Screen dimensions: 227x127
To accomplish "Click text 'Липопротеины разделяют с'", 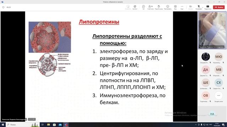I will (127, 36).
